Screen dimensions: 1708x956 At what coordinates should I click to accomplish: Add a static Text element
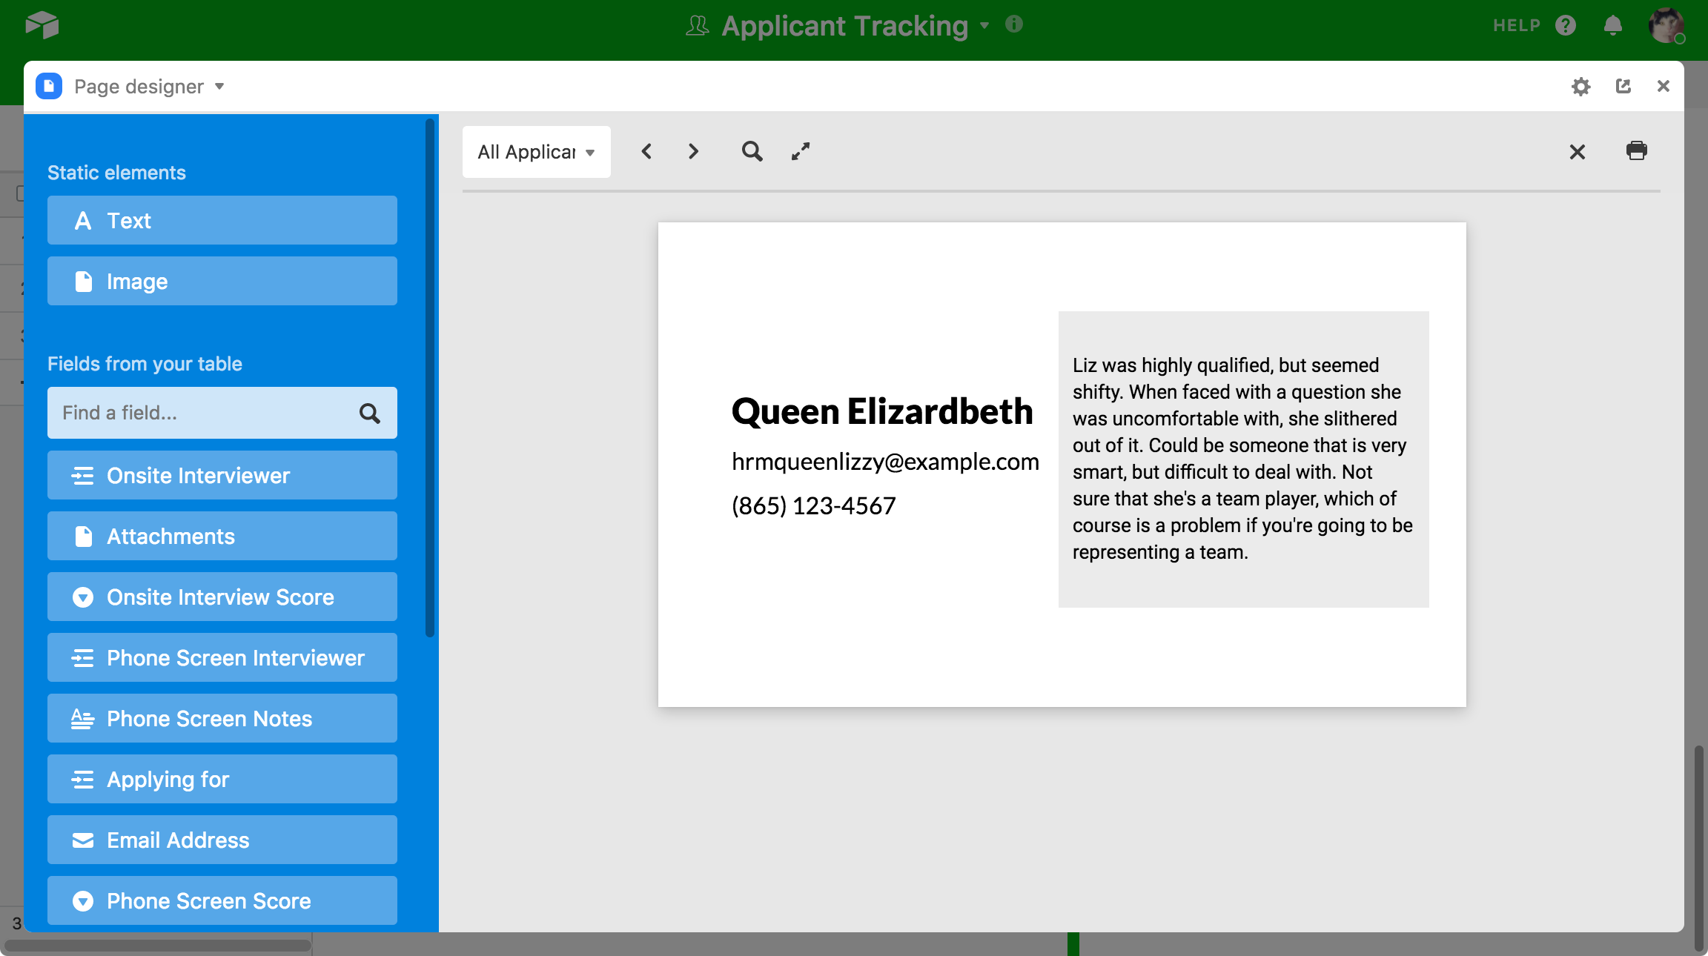pyautogui.click(x=222, y=220)
